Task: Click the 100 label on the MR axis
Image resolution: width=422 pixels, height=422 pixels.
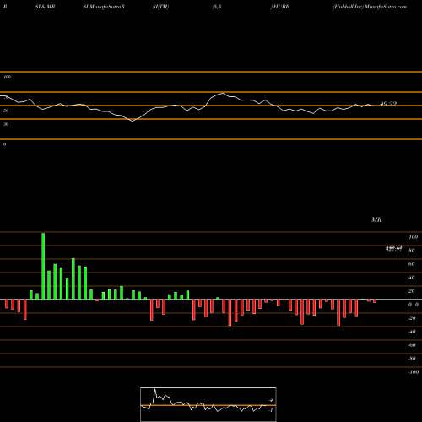Action: point(413,237)
